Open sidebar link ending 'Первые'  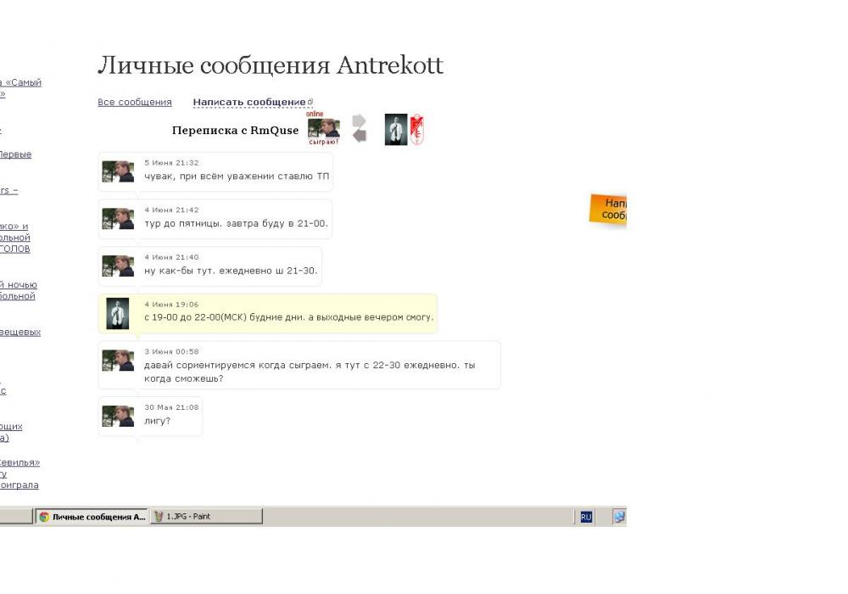(x=15, y=154)
